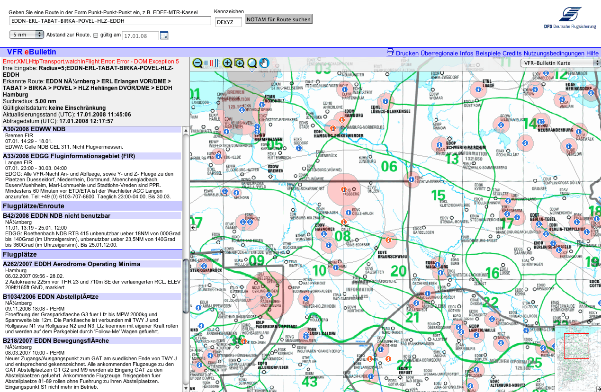
Task: Open info marker at Varrelbusch
Action: pos(224,191)
